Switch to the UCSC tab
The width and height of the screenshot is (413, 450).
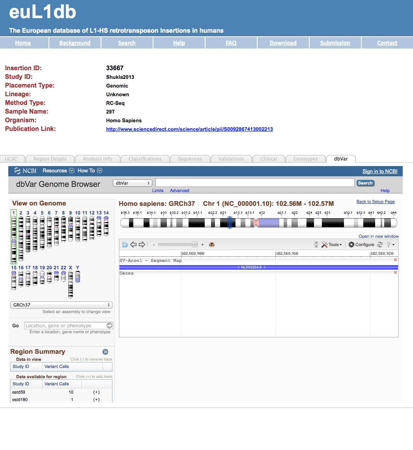click(x=11, y=159)
